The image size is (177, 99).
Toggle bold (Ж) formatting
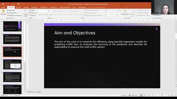pyautogui.click(x=40, y=15)
